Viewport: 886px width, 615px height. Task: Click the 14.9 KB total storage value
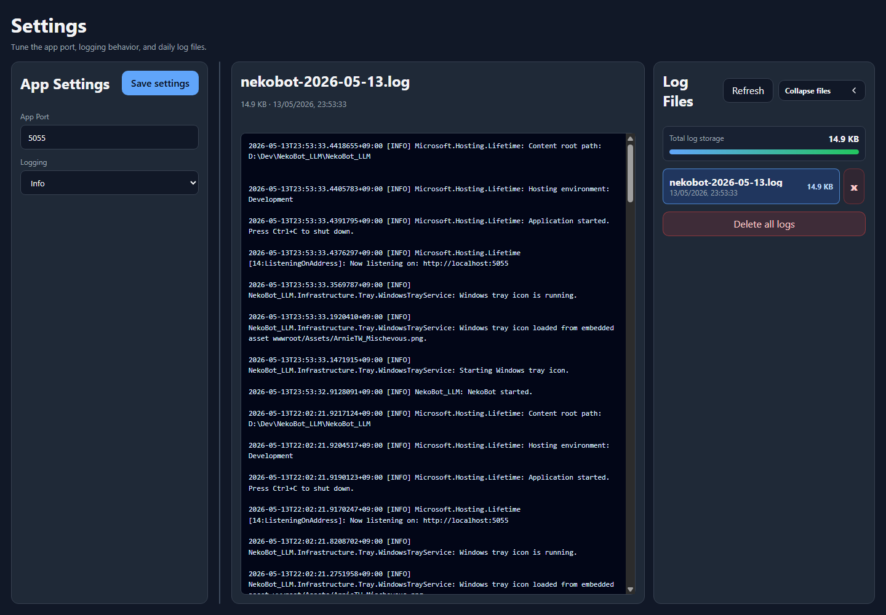pos(844,139)
